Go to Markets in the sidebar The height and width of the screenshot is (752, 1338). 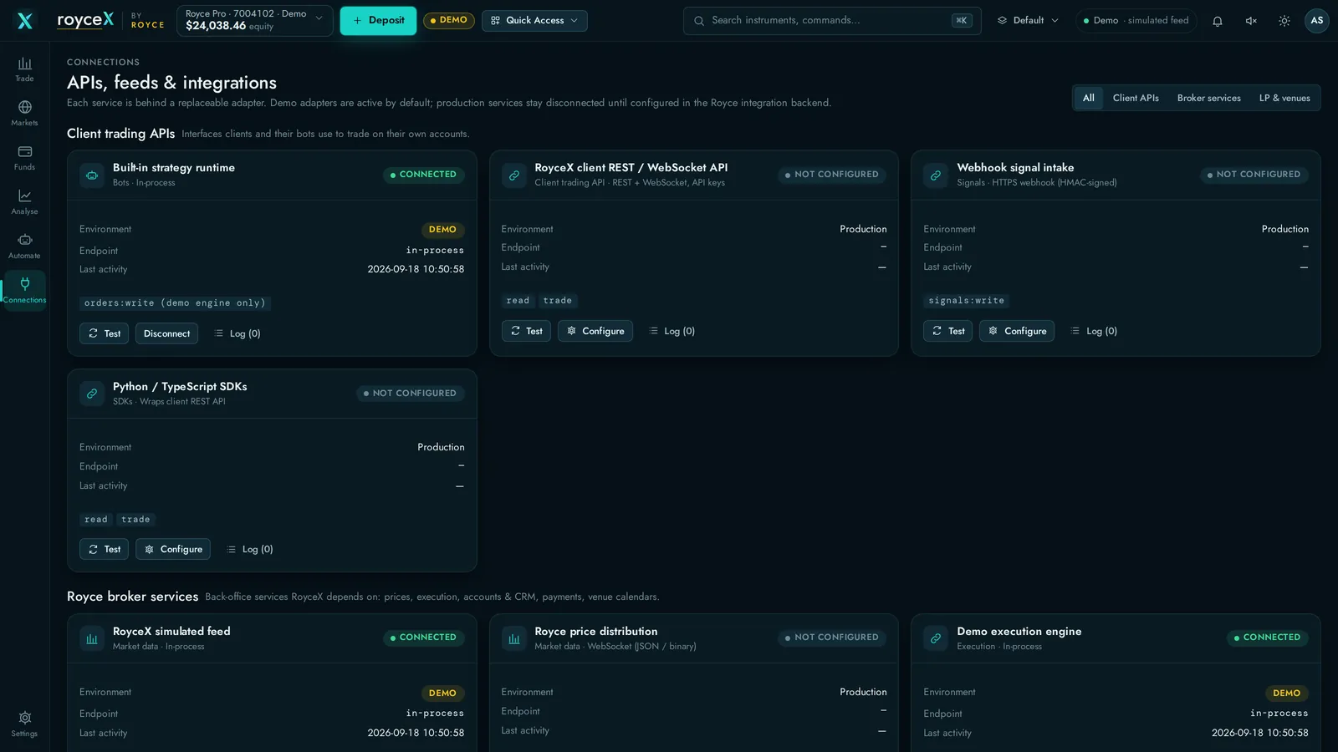[24, 113]
